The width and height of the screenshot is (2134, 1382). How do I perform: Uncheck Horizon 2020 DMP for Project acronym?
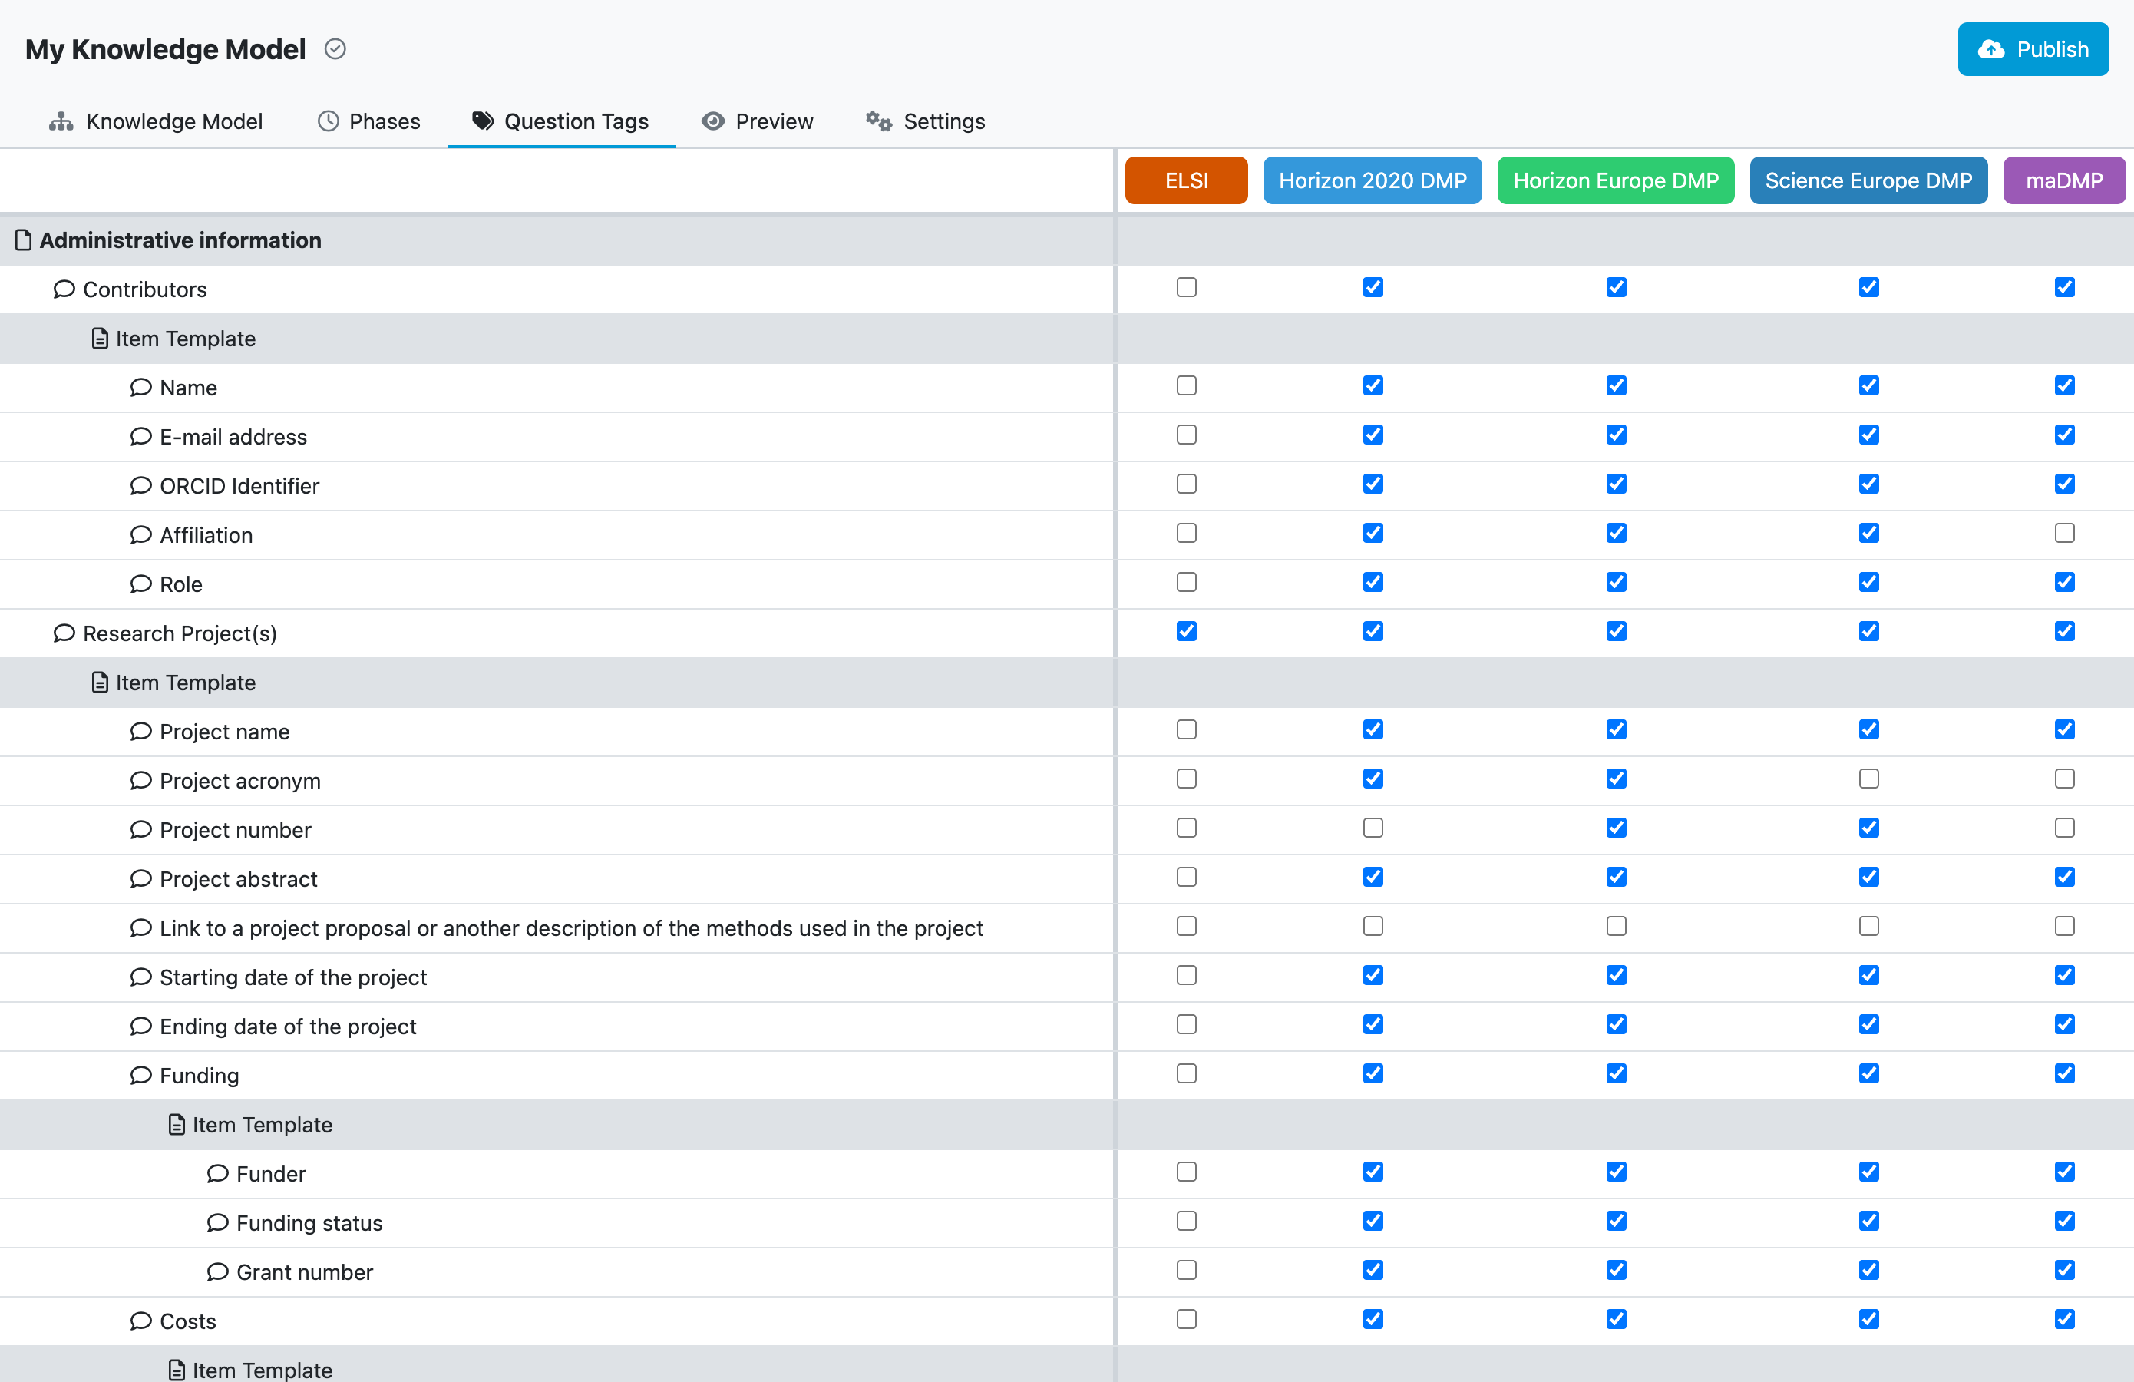coord(1373,779)
